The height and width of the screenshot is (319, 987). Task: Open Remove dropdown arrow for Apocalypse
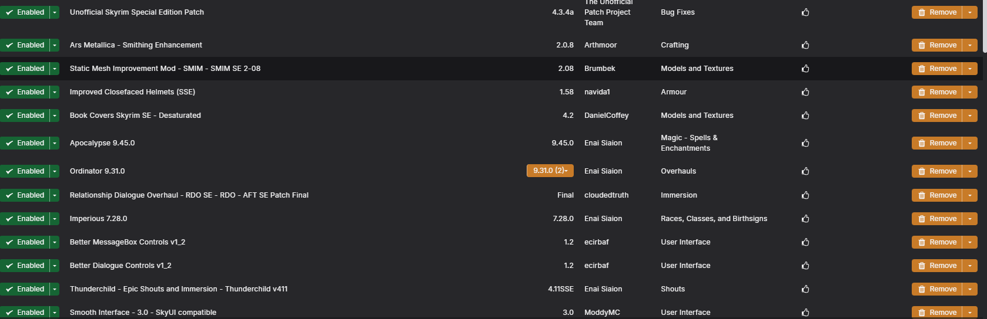[970, 143]
